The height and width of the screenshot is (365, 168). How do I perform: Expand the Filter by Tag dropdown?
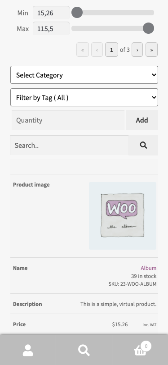pos(84,97)
